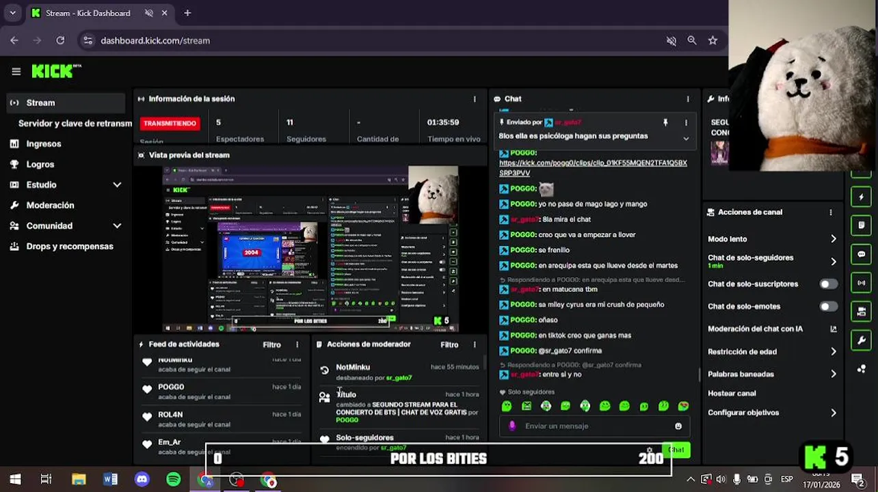
Task: Click the TRANSMITIENDO status badge
Action: pos(170,123)
